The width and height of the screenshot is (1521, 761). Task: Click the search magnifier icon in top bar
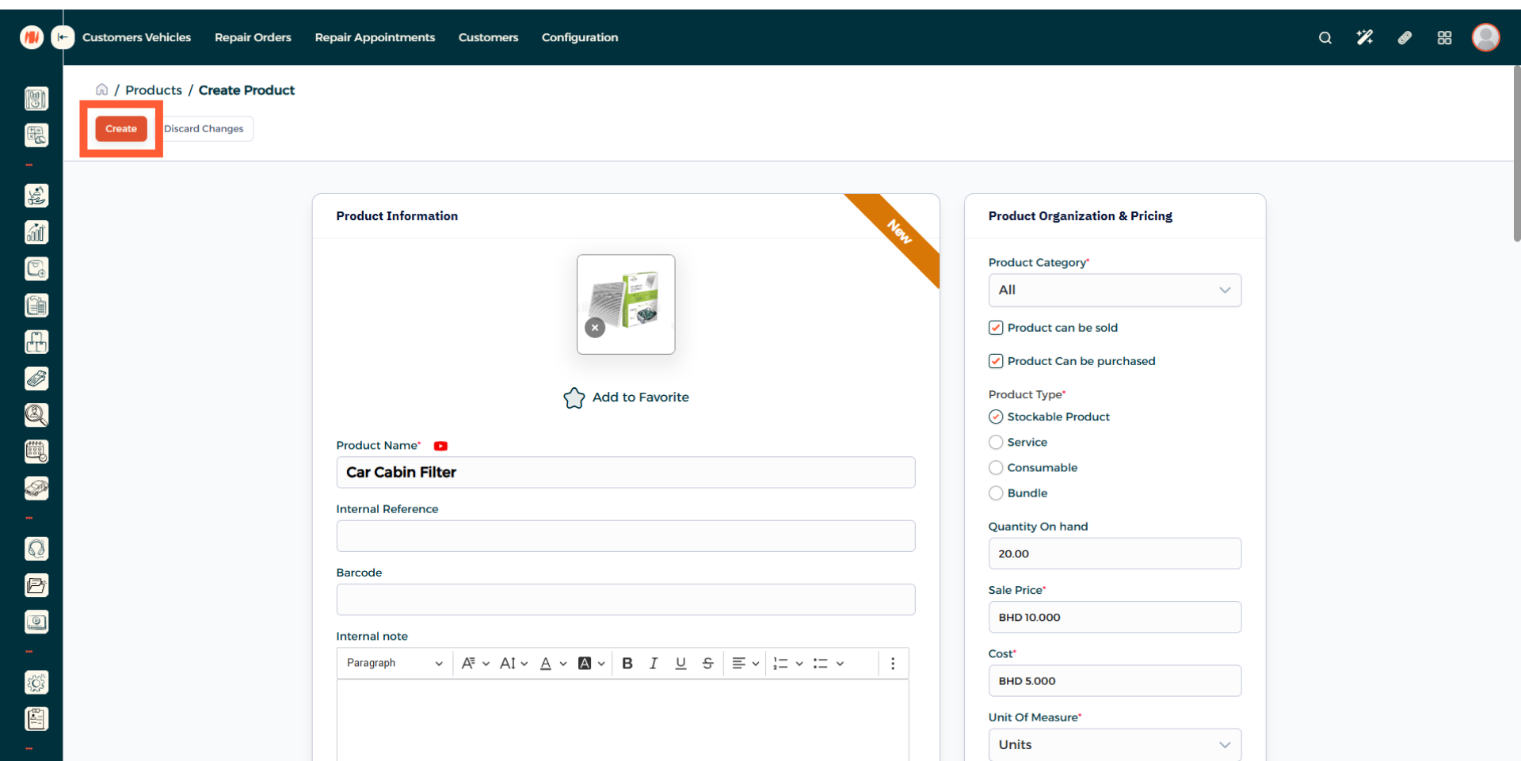[1325, 38]
